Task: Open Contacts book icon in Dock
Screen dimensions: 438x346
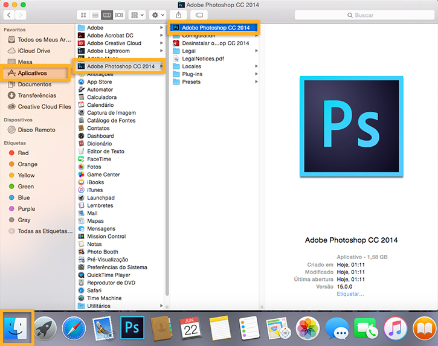Action: (161, 328)
